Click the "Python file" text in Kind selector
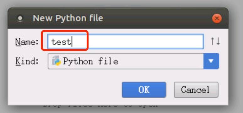 (91, 61)
